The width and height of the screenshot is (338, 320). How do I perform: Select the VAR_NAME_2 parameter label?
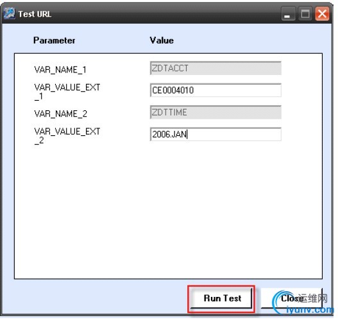click(x=60, y=114)
